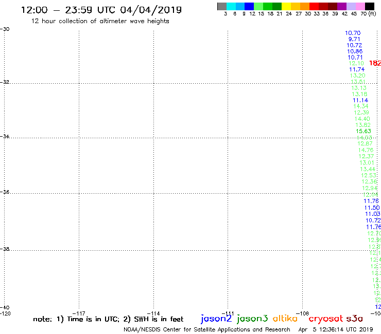
Task: Click the latitude label -36
Action: pyautogui.click(x=5, y=192)
